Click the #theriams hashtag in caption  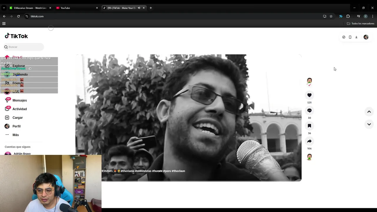click(x=127, y=171)
